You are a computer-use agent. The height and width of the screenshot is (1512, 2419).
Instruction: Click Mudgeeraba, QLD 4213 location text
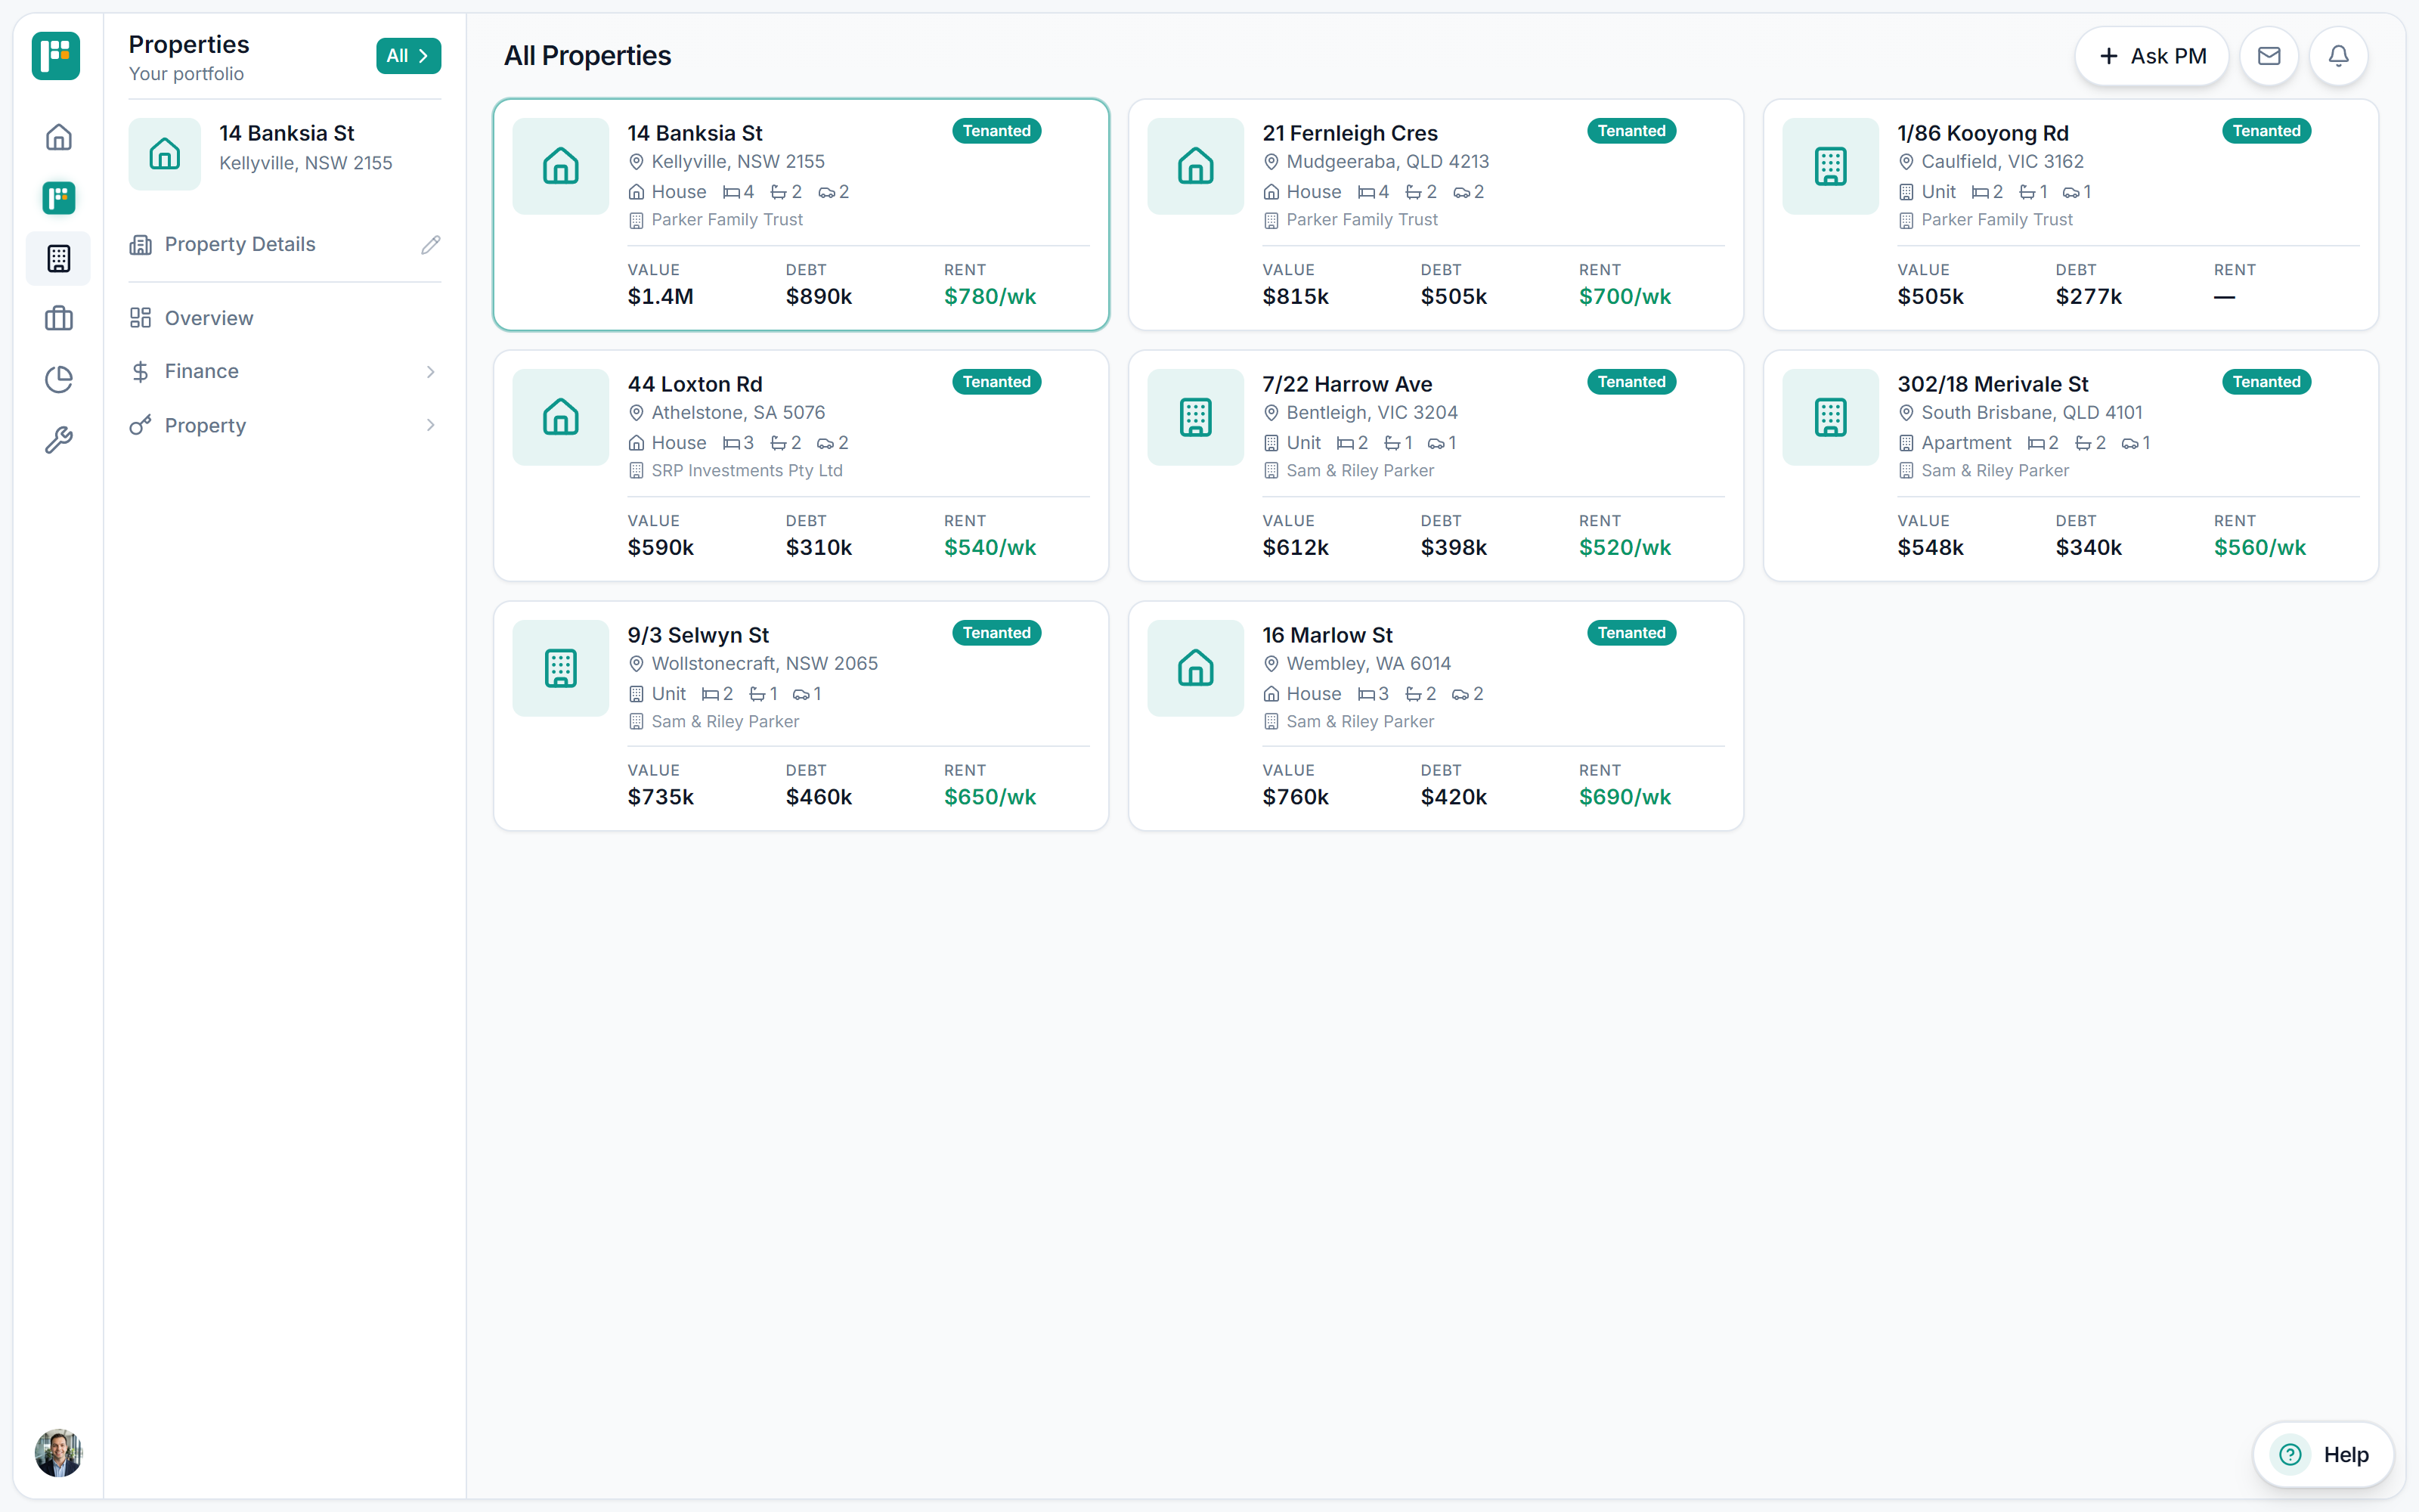tap(1387, 162)
